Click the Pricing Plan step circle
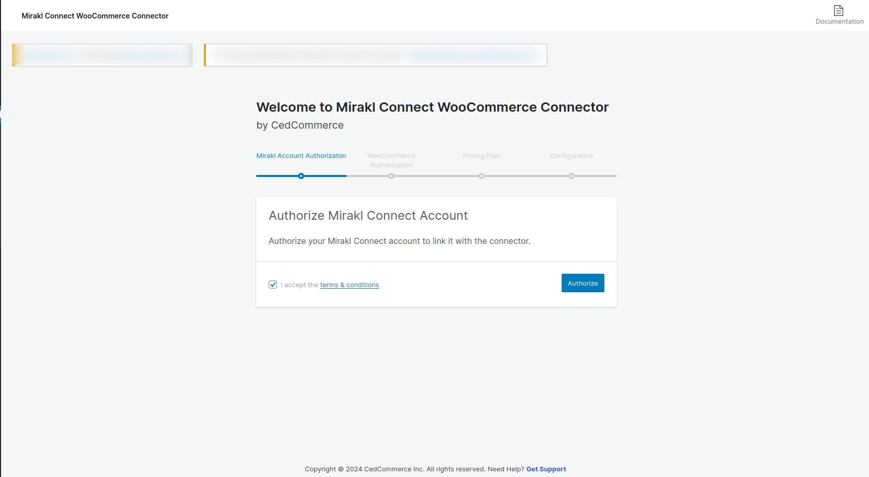The image size is (869, 477). click(x=481, y=175)
